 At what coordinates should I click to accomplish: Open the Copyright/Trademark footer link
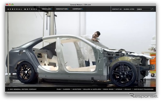coord(144,89)
